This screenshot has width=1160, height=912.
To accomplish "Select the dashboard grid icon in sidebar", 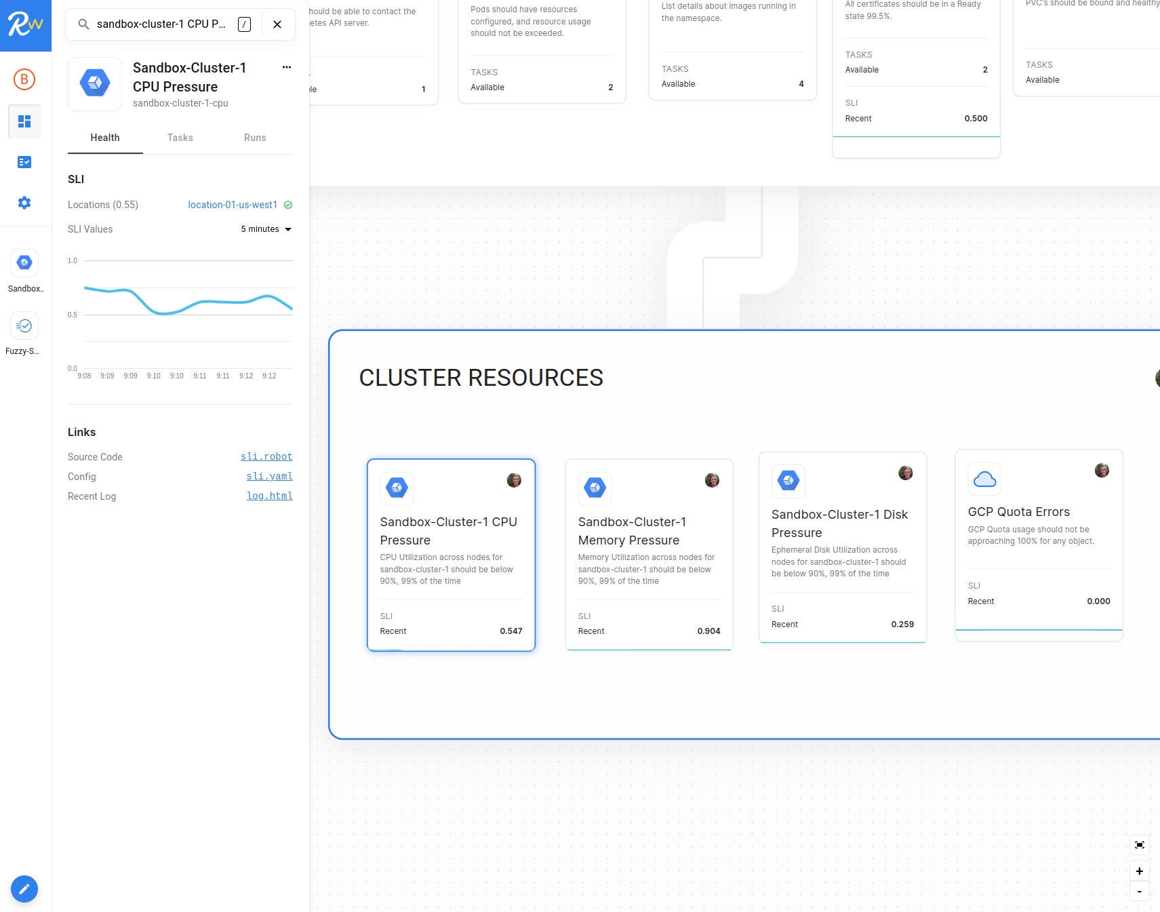I will click(24, 121).
